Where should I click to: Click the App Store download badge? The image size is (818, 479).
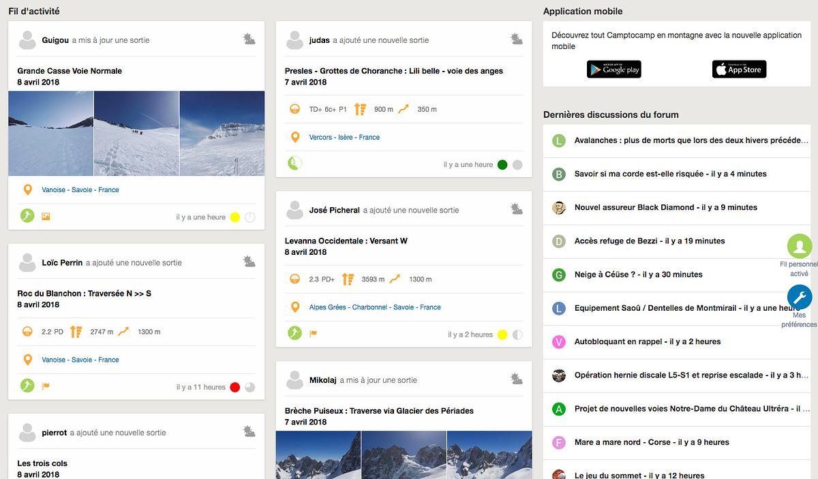pyautogui.click(x=739, y=69)
